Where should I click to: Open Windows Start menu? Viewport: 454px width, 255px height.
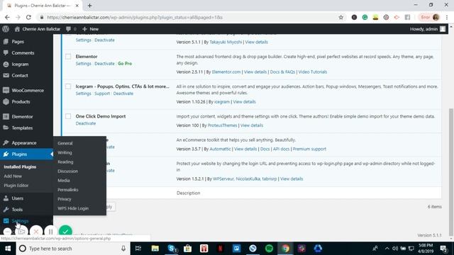(8, 249)
